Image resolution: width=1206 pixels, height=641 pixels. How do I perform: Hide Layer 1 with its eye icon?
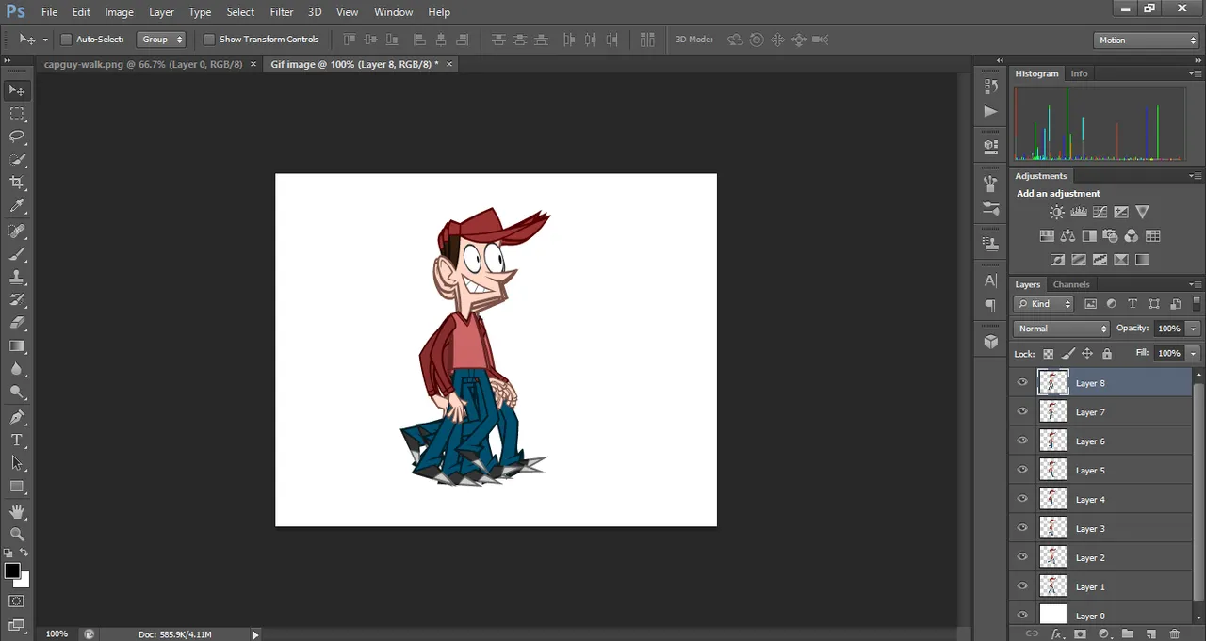1022,586
